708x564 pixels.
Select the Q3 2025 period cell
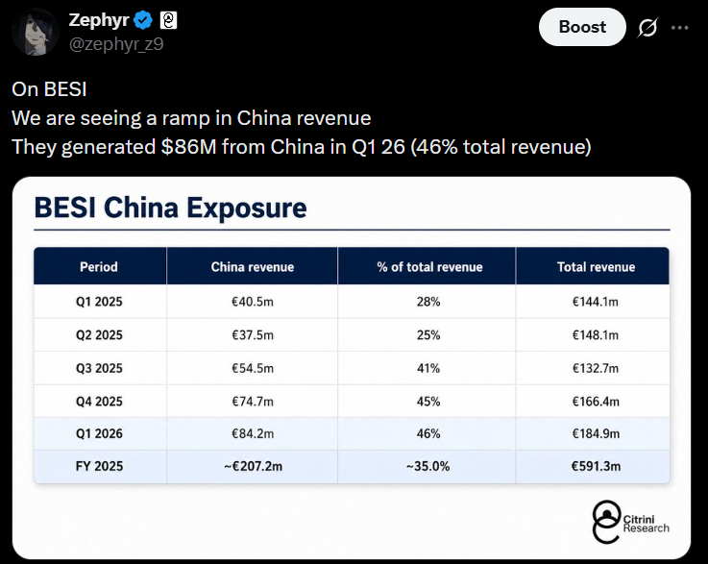click(x=99, y=369)
